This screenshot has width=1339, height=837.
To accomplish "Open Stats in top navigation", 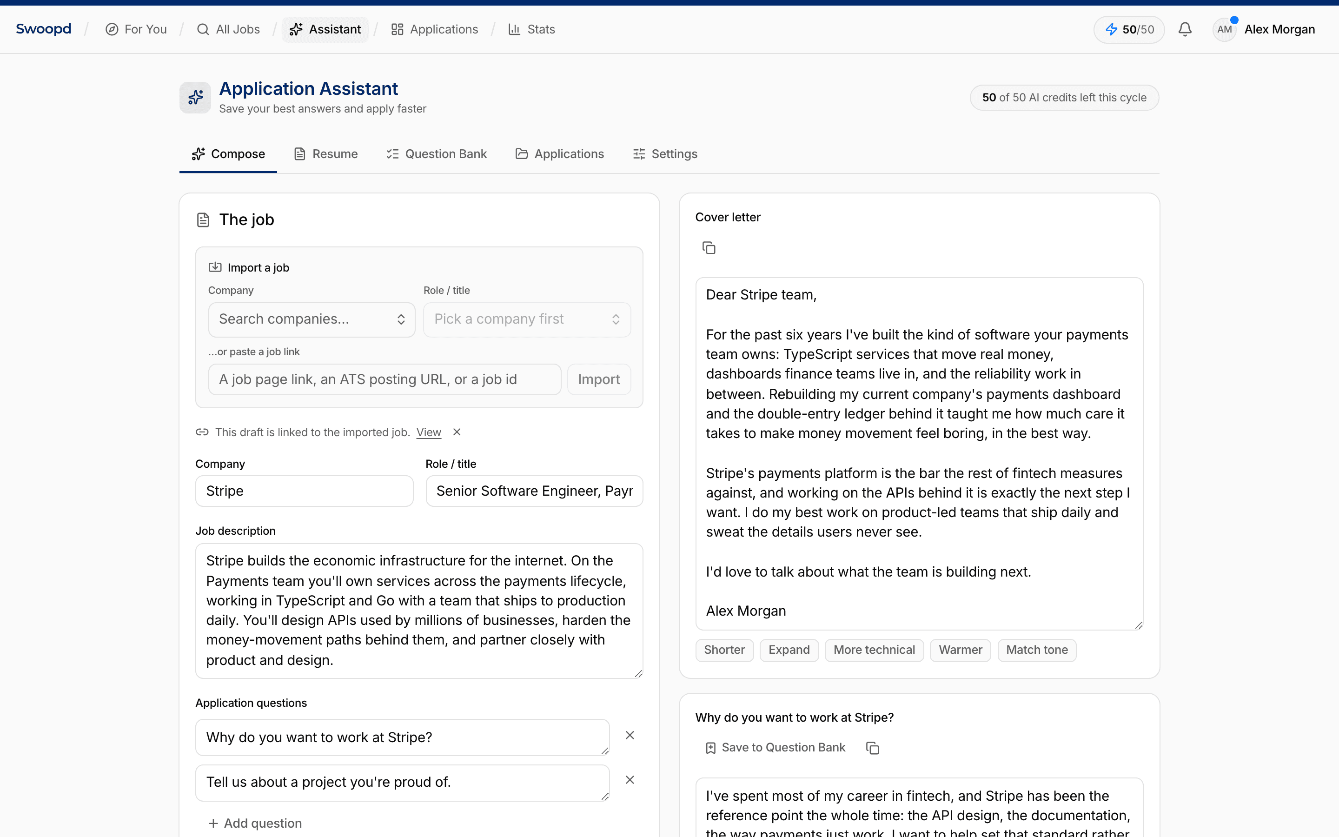I will click(531, 29).
